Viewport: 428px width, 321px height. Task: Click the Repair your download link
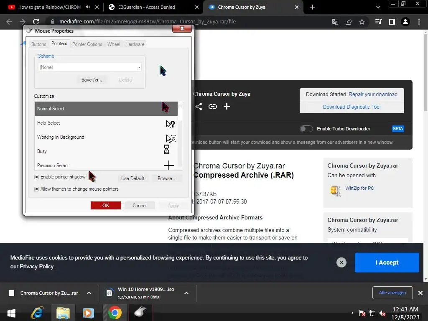373,94
